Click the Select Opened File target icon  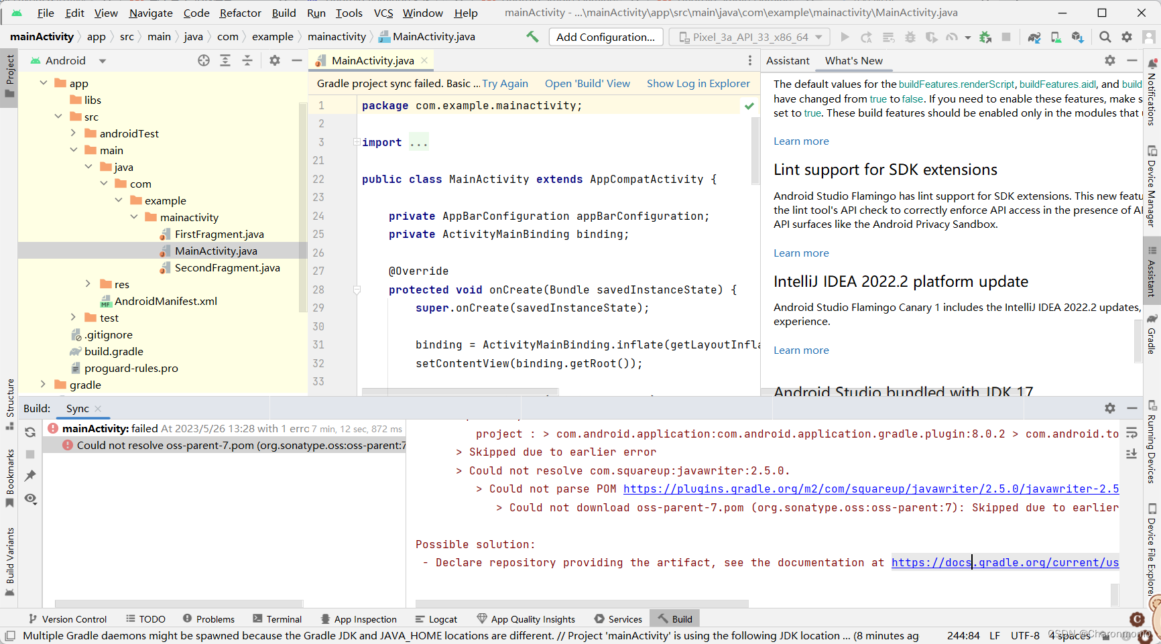(204, 60)
